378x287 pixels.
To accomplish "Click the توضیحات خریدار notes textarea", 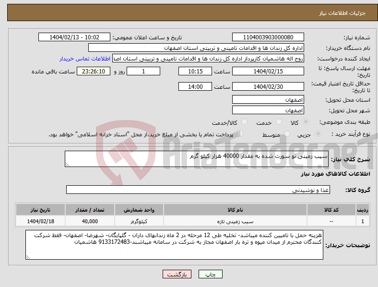I will pos(174,245).
